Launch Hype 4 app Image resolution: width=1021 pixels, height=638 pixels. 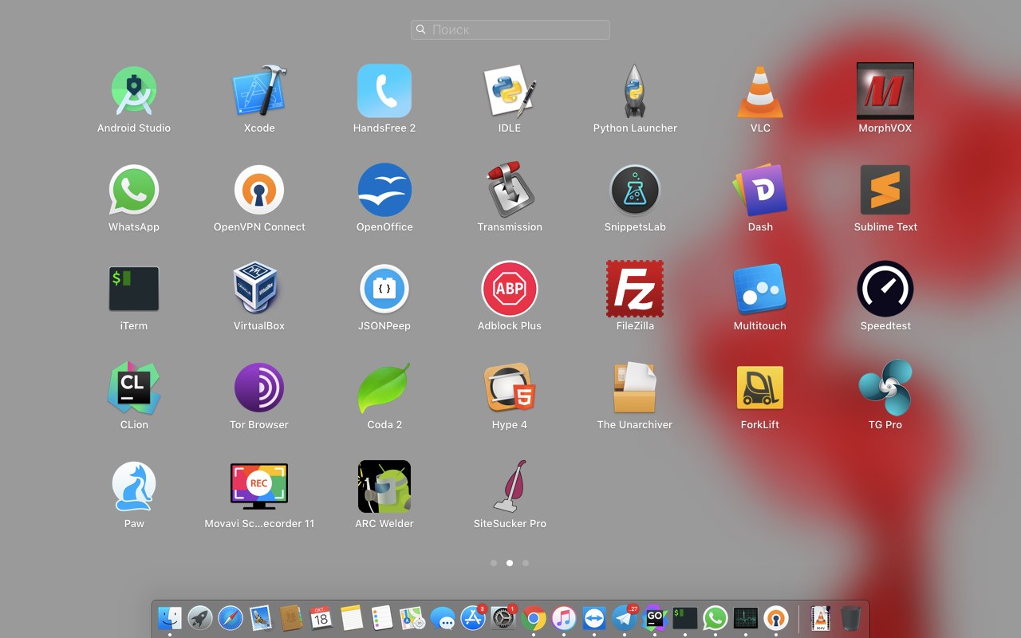(510, 388)
